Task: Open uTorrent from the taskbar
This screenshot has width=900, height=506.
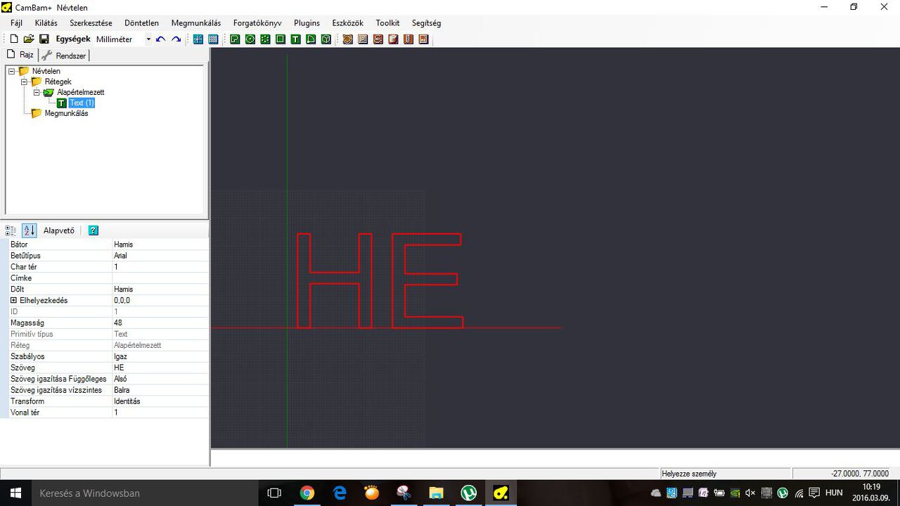Action: [x=469, y=493]
